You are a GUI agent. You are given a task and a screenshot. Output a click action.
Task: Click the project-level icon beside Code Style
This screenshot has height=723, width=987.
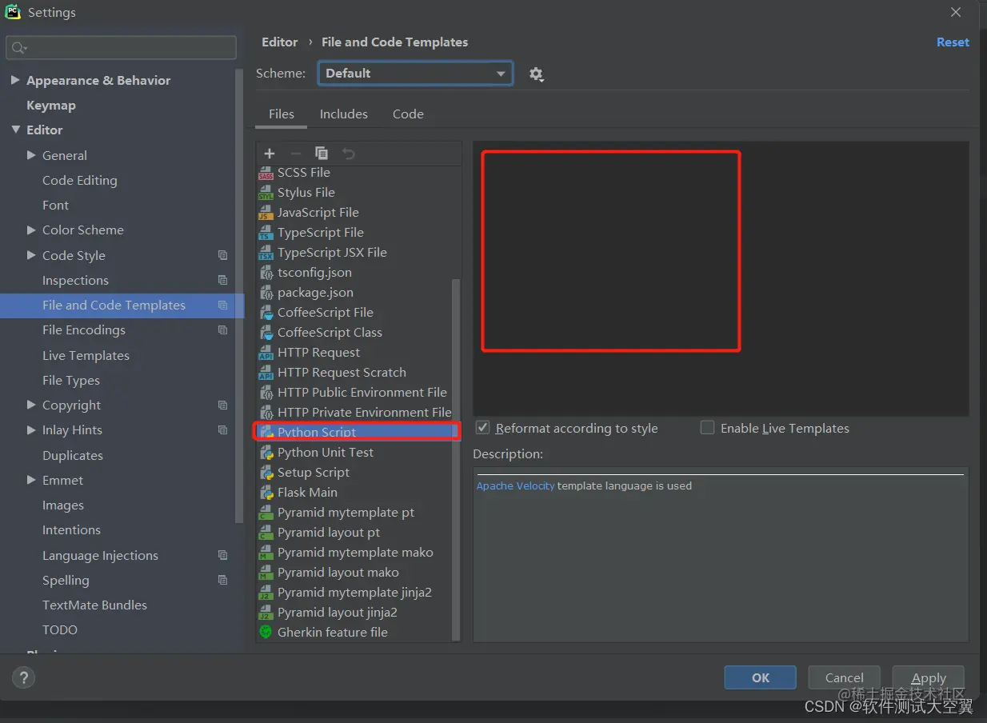coord(222,256)
